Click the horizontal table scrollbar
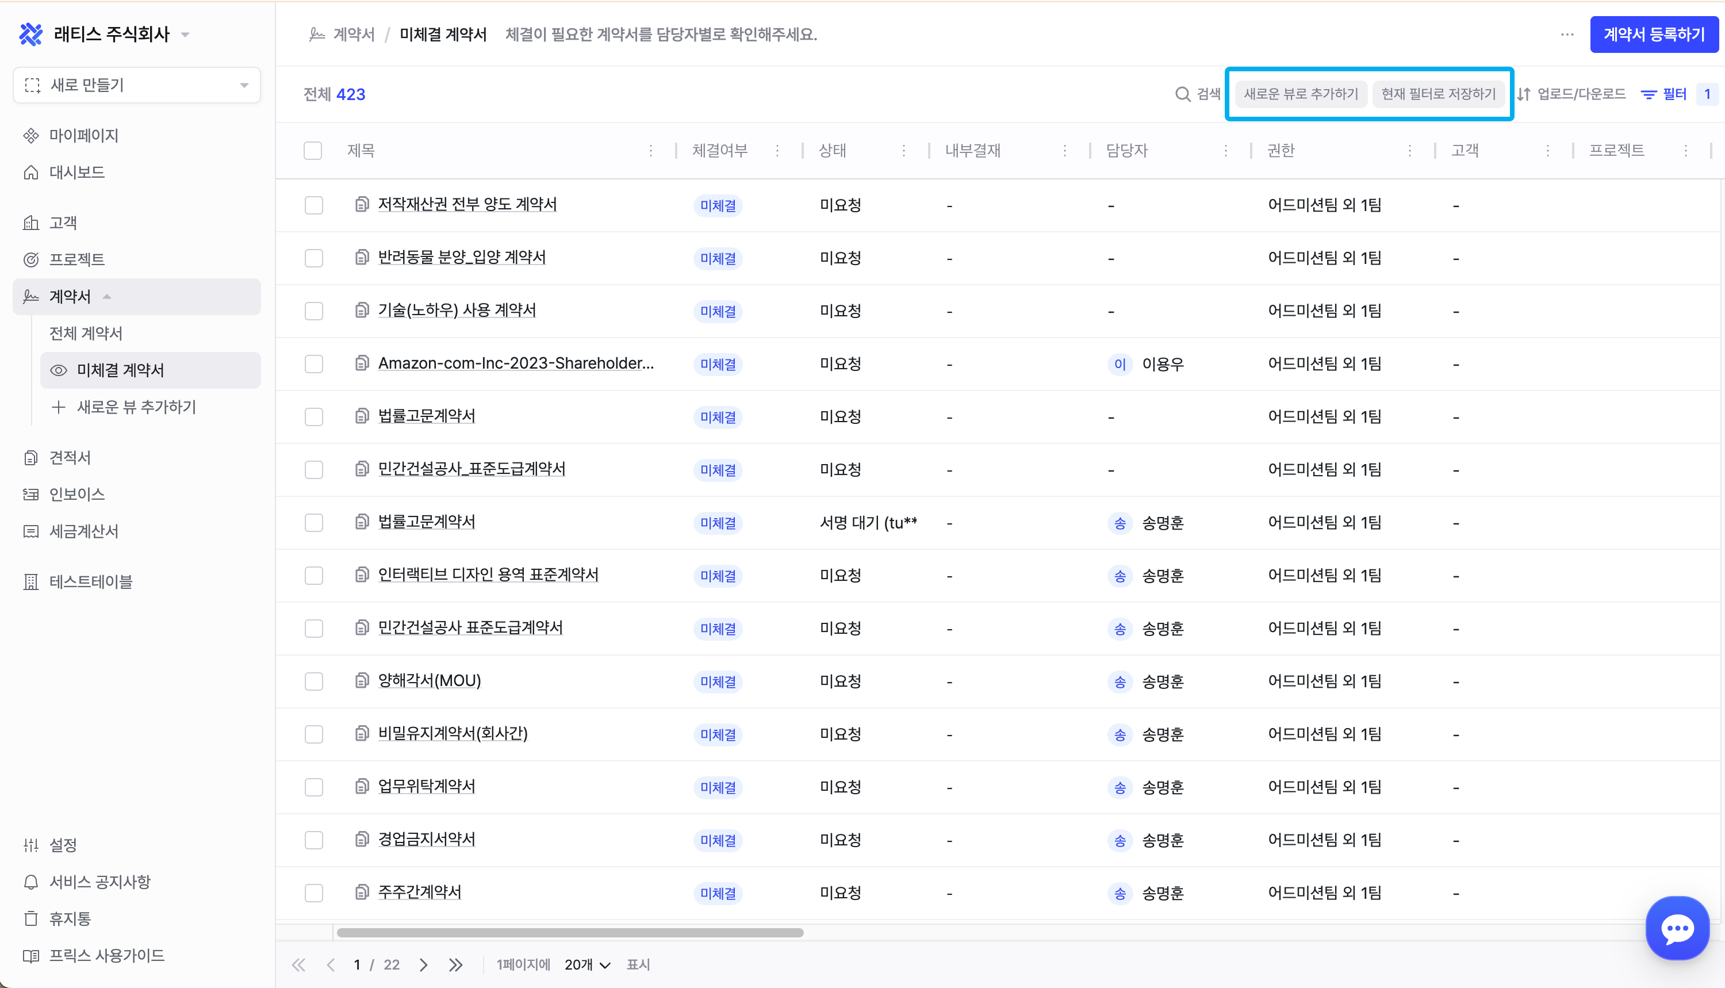1725x988 pixels. 570,932
